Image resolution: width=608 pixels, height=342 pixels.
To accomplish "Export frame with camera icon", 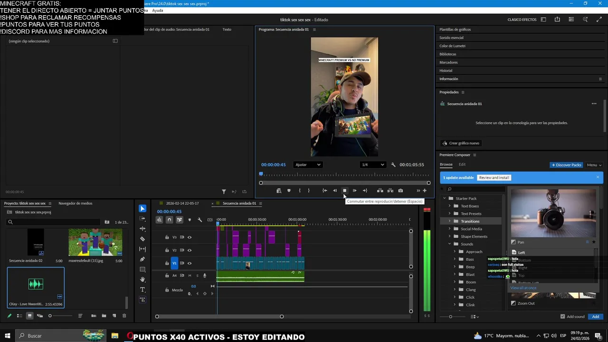I will 400,190.
